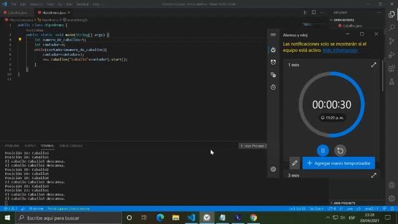This screenshot has height=224, width=398.
Task: Select the Cronómetro icon in Alarmas y reloj
Action: pos(273,87)
